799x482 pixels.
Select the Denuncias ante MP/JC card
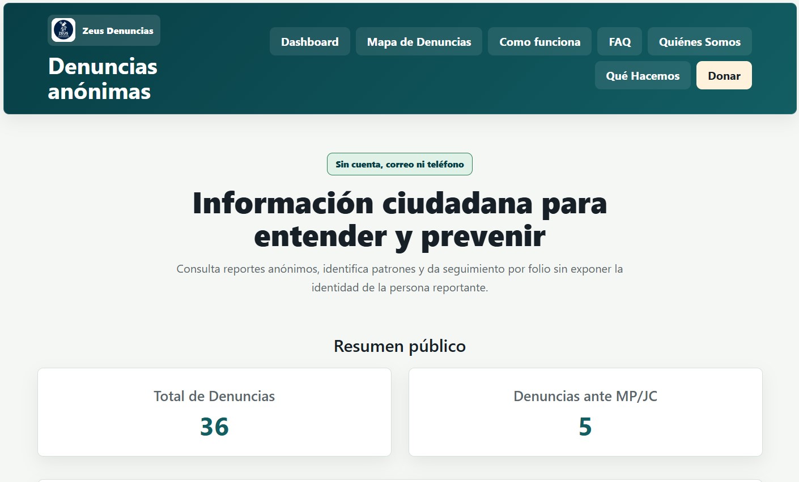coord(585,412)
